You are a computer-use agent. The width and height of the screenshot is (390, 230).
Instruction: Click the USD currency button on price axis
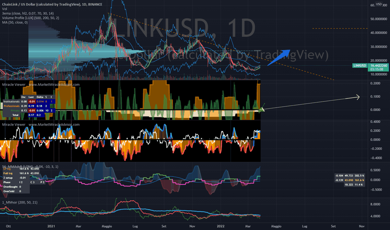(379, 4)
